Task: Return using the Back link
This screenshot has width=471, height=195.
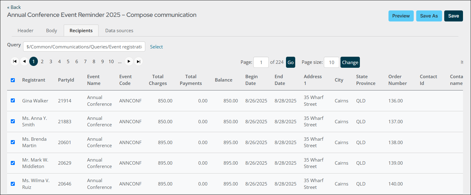Action: click(x=14, y=7)
